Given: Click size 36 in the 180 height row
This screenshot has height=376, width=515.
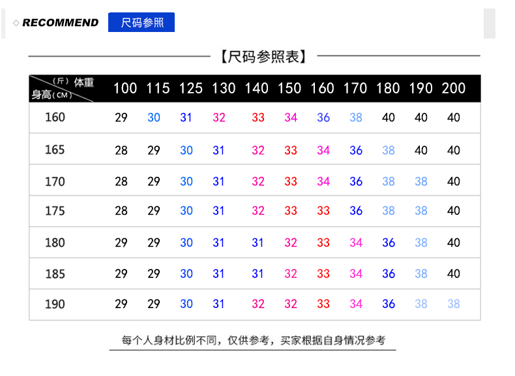Looking at the screenshot, I should (x=389, y=243).
